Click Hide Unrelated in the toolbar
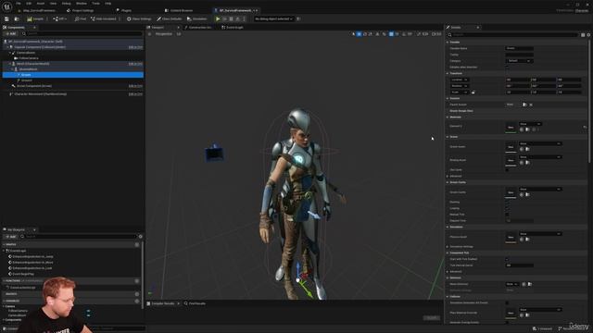Image resolution: width=593 pixels, height=333 pixels. point(103,18)
